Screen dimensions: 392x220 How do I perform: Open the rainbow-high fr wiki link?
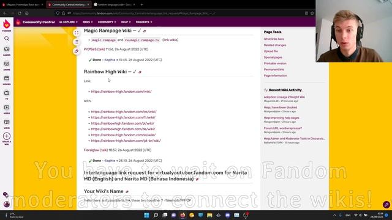[x=123, y=117]
